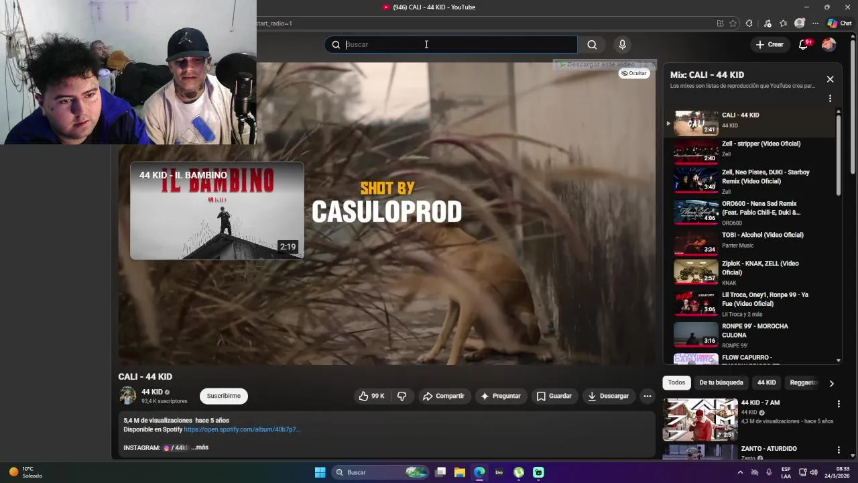Viewport: 858px width, 483px height.
Task: Open Live app on taskbar
Action: 499,472
